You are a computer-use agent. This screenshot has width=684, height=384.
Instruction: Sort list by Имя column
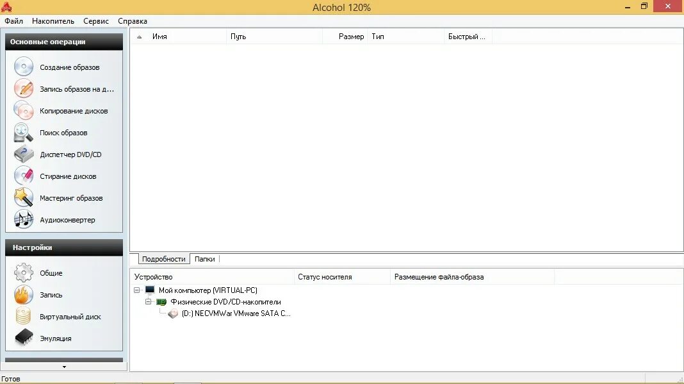click(187, 37)
